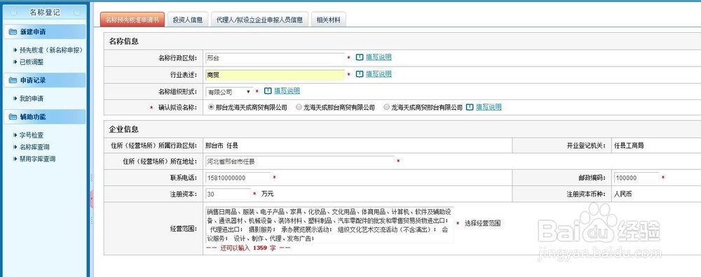Expand the 新建申请 sidebar section

tap(44, 31)
